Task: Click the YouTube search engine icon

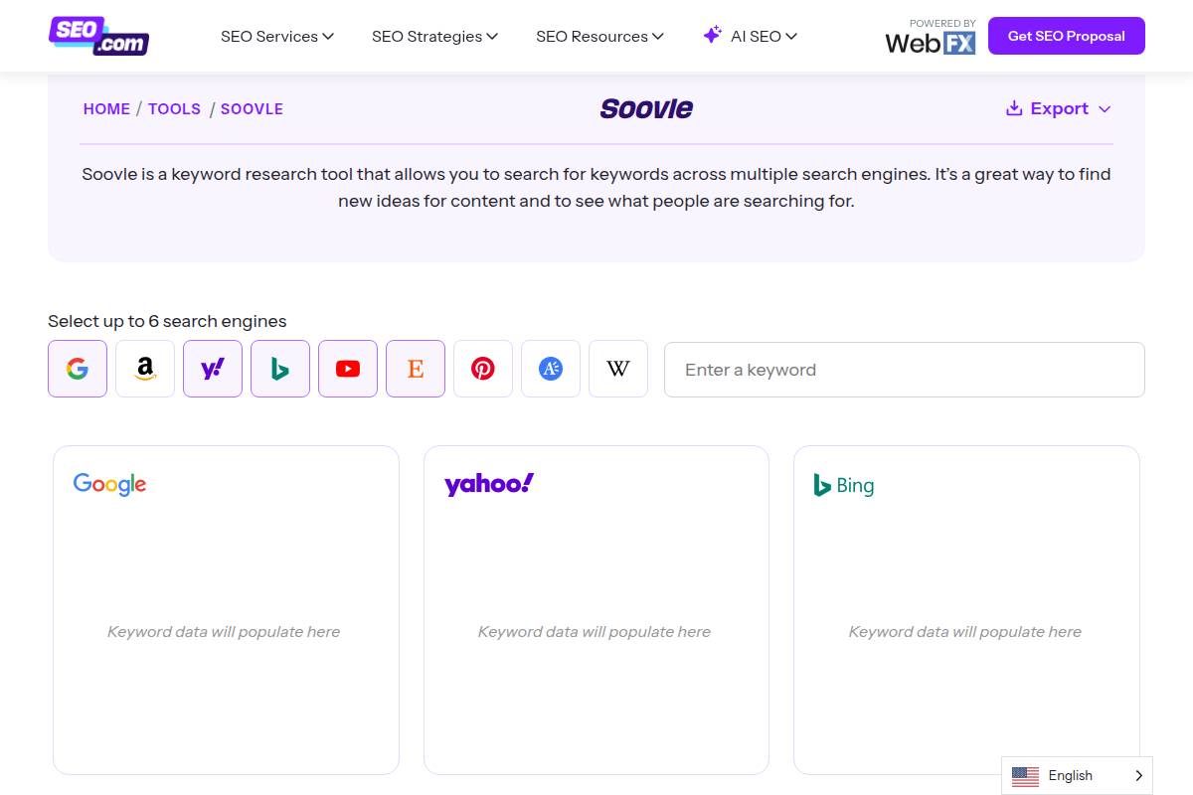Action: (348, 369)
